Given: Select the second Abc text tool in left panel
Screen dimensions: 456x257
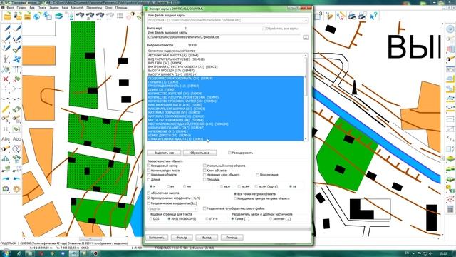Looking at the screenshot, I should [17, 139].
